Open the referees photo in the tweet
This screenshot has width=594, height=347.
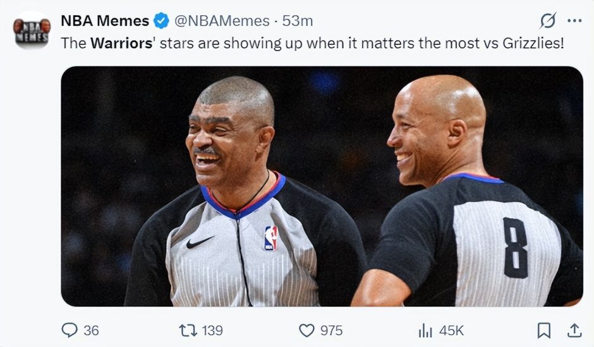tap(322, 186)
